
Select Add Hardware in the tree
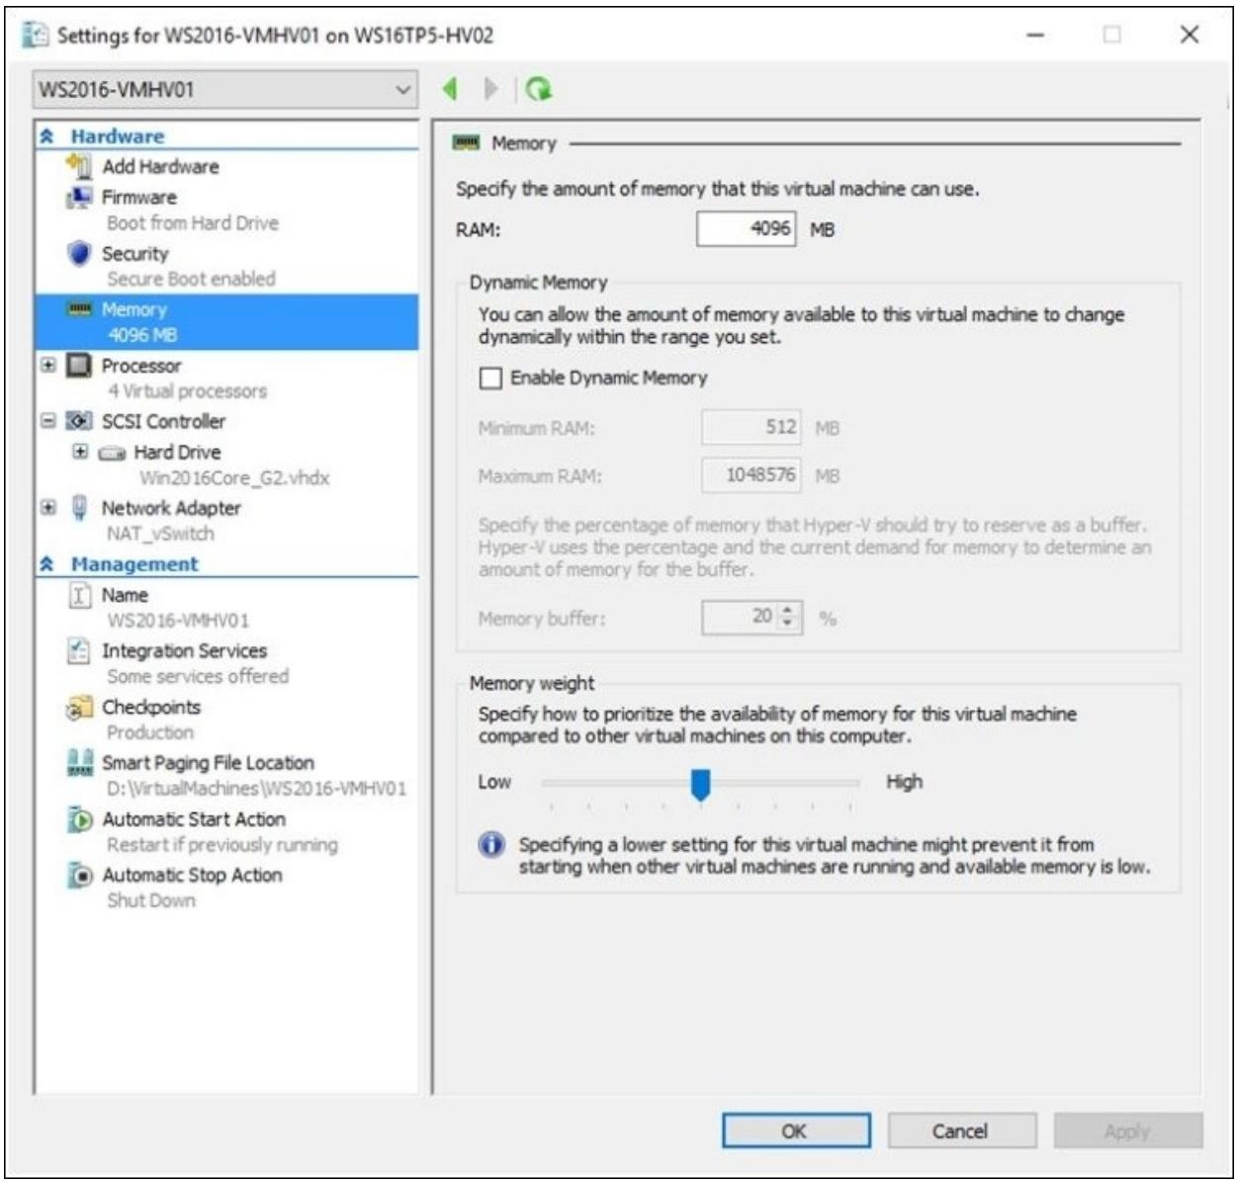[160, 166]
